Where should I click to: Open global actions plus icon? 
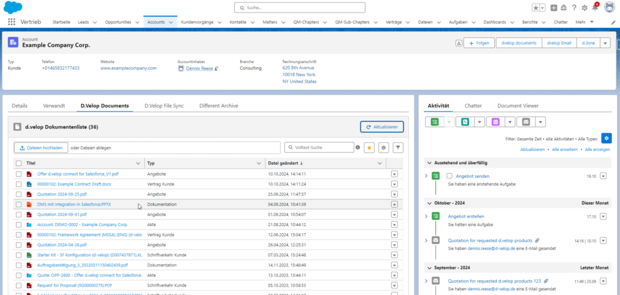coord(554,8)
